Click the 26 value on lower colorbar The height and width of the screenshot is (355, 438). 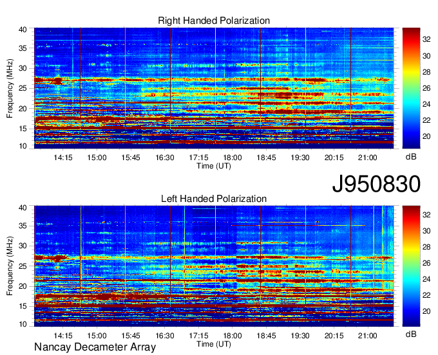click(x=426, y=263)
